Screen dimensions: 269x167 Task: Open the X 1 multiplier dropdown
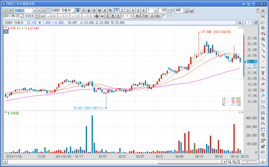[131, 16]
